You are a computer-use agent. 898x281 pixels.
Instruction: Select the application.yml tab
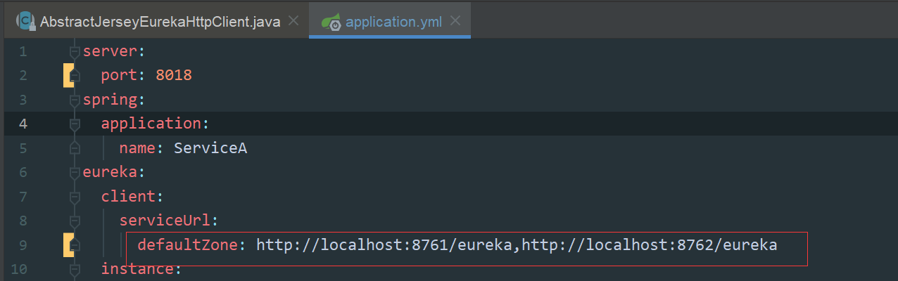tap(393, 22)
